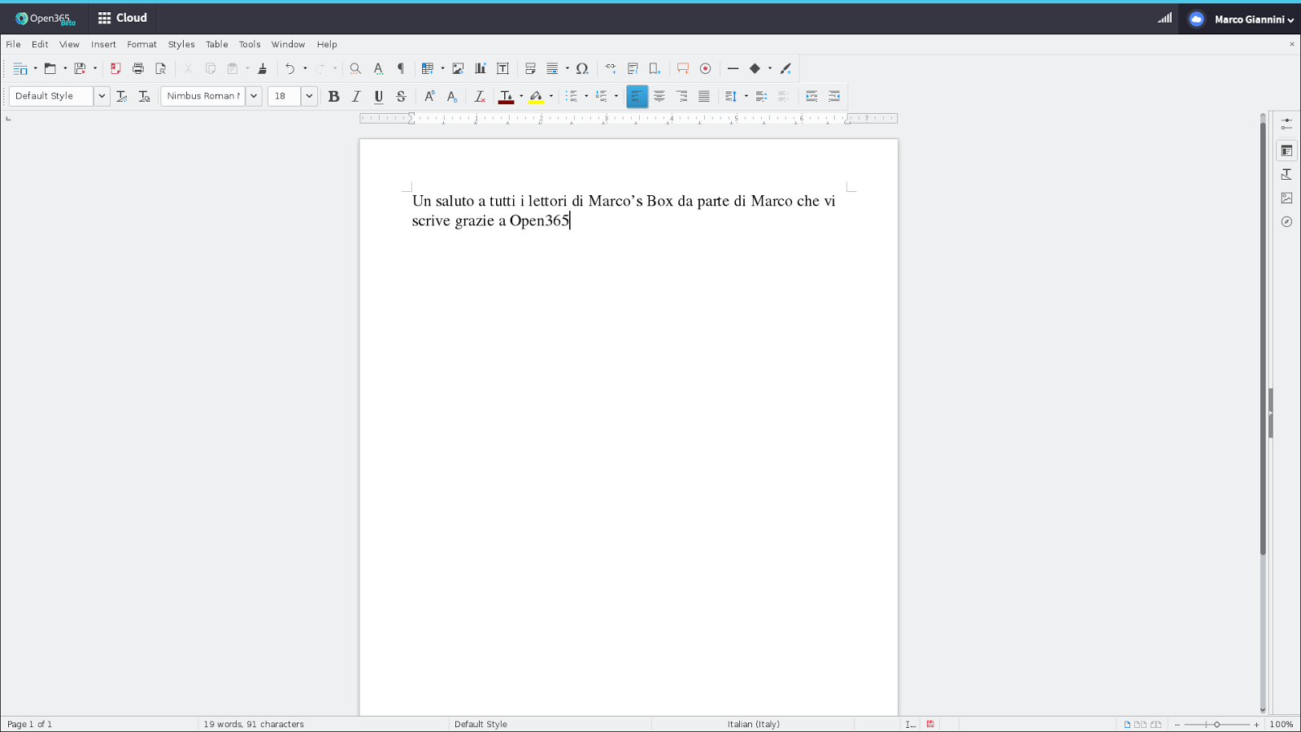Open the Table menu
This screenshot has height=732, width=1301.
(x=217, y=45)
